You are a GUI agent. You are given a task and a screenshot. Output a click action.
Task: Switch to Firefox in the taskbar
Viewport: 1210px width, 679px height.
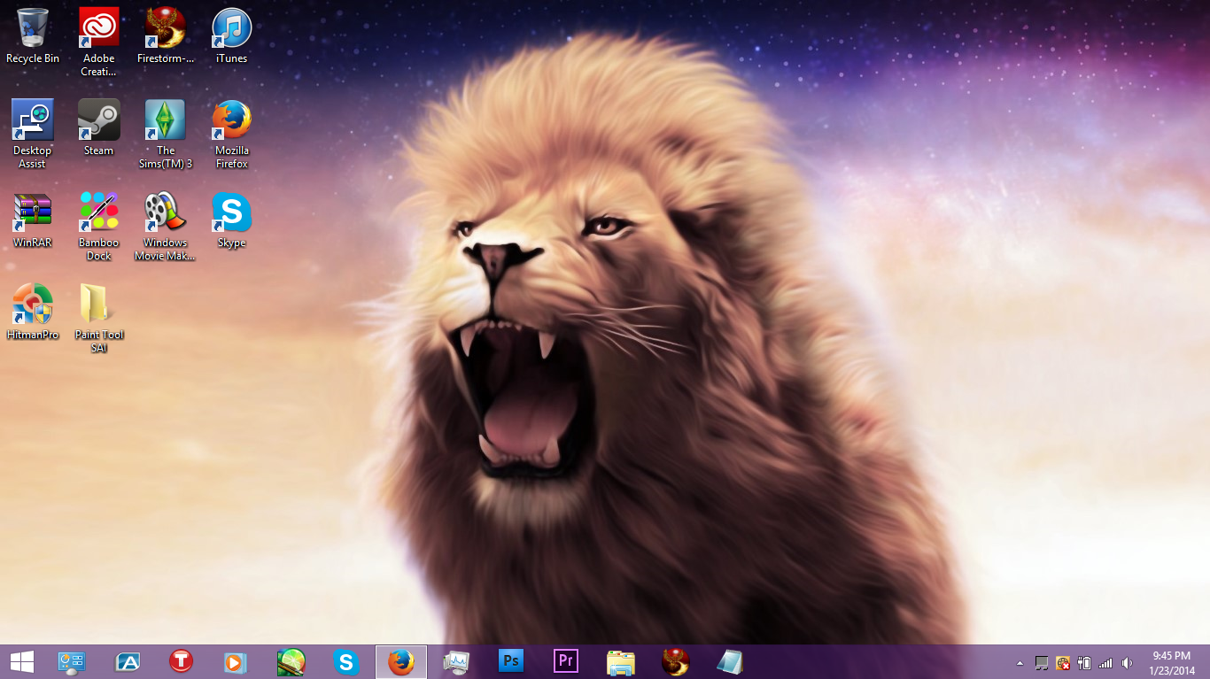point(401,661)
